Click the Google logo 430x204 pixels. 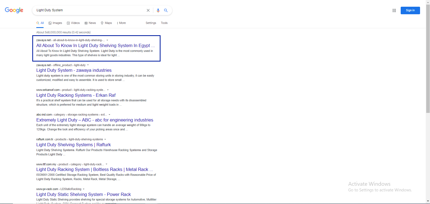[x=14, y=10]
